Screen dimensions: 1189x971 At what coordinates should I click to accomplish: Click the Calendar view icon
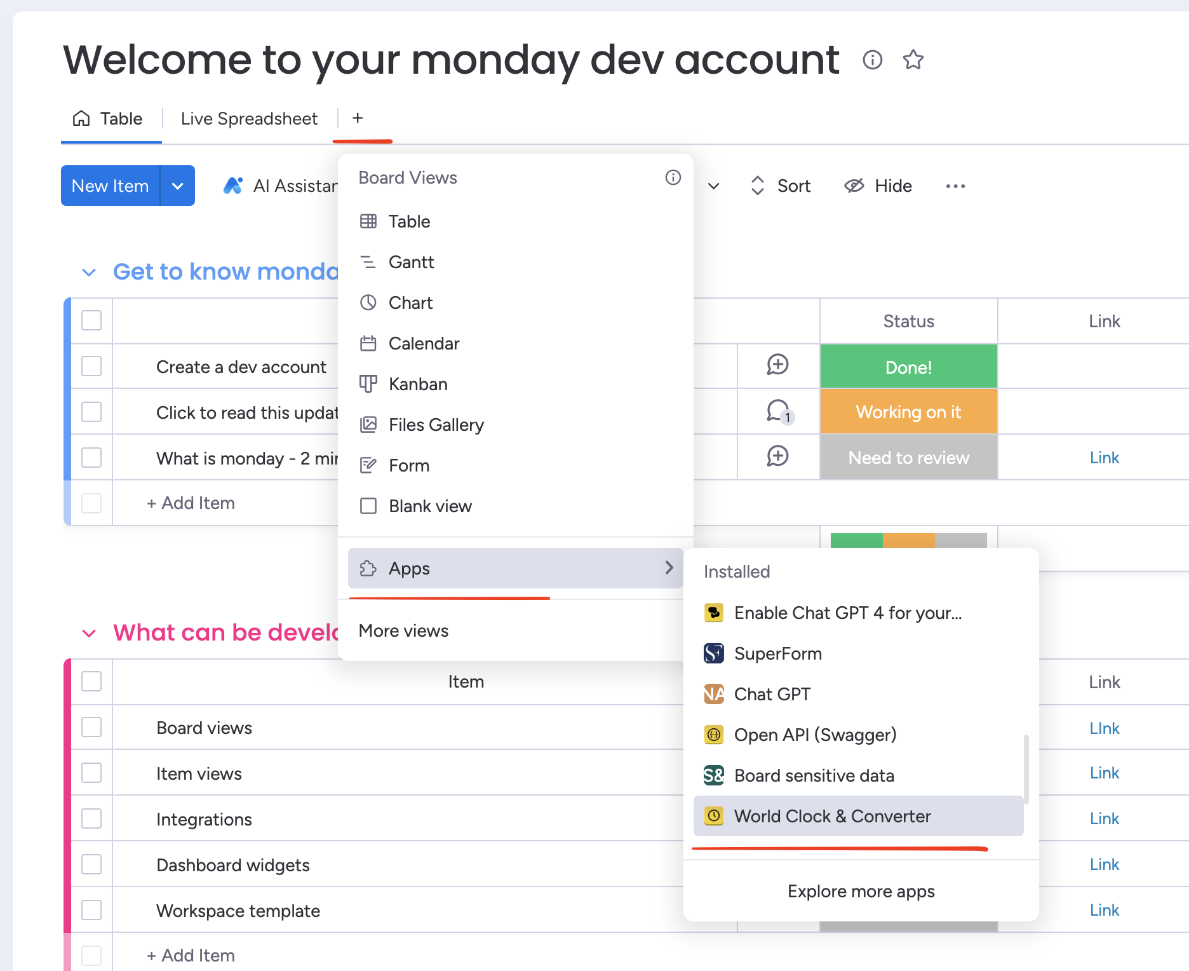(x=368, y=343)
